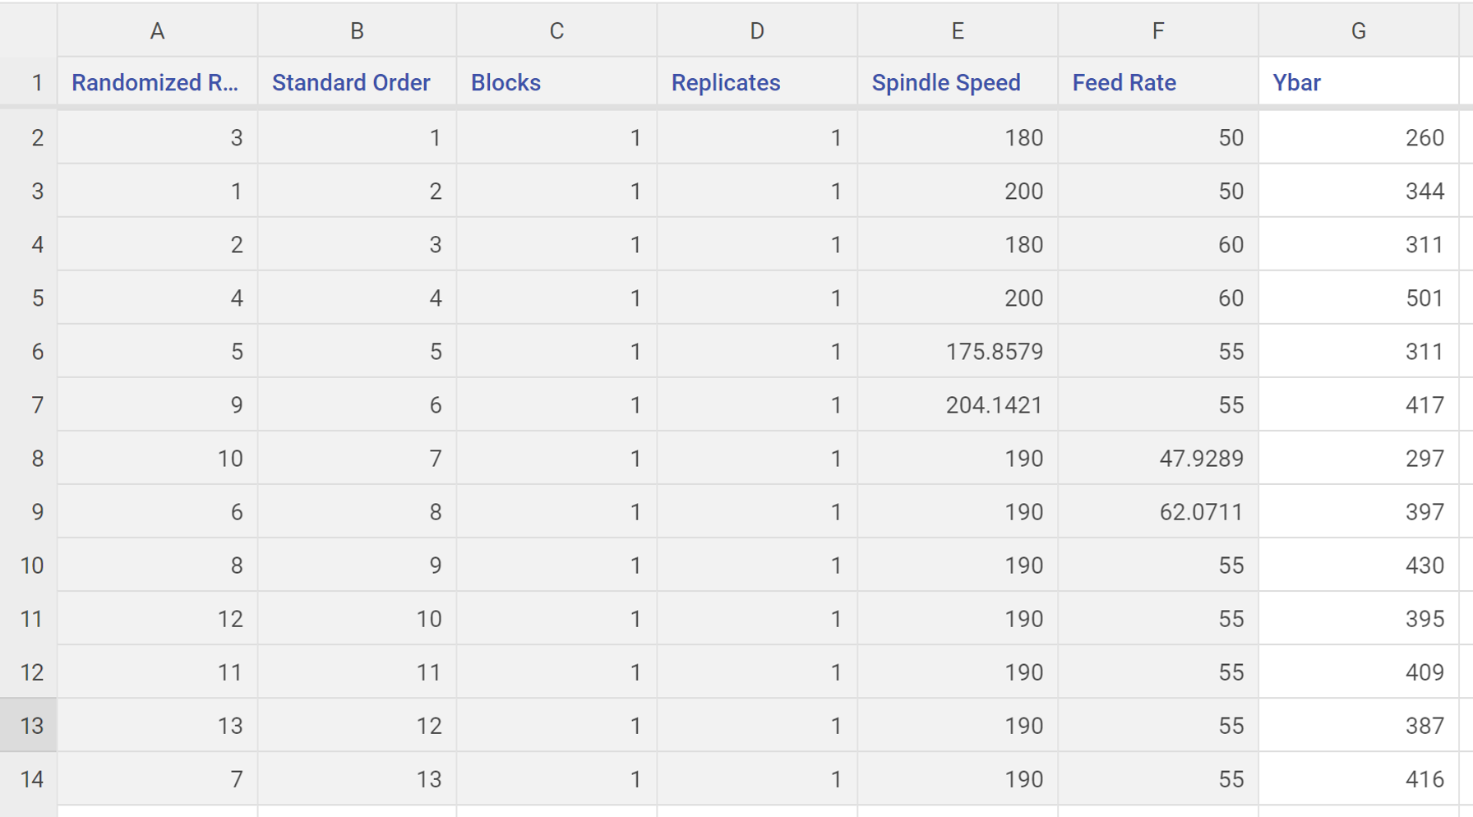
Task: Click the Spindle Speed header cell
Action: 958,82
